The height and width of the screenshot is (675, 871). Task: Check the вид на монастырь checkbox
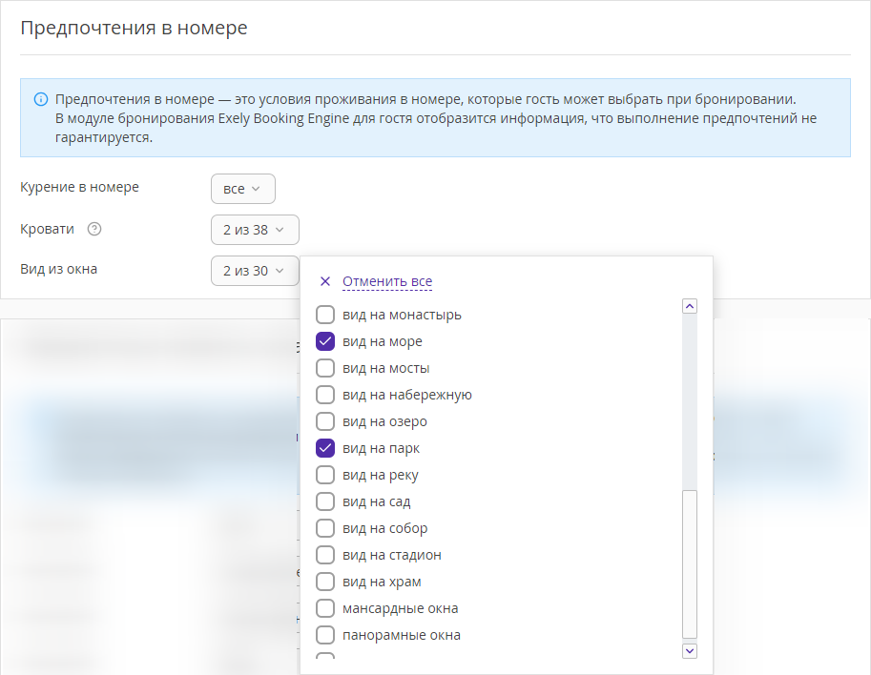click(325, 315)
